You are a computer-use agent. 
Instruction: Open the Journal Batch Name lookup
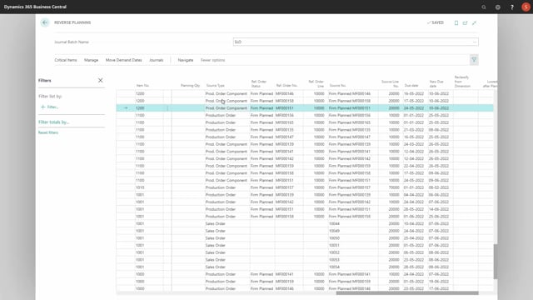click(x=474, y=42)
